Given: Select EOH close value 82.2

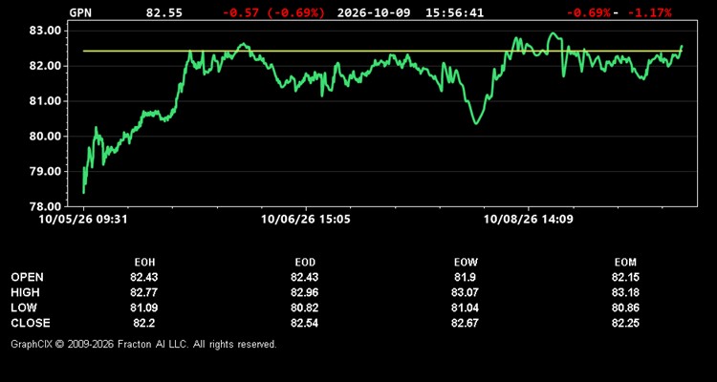Looking at the screenshot, I should (144, 323).
